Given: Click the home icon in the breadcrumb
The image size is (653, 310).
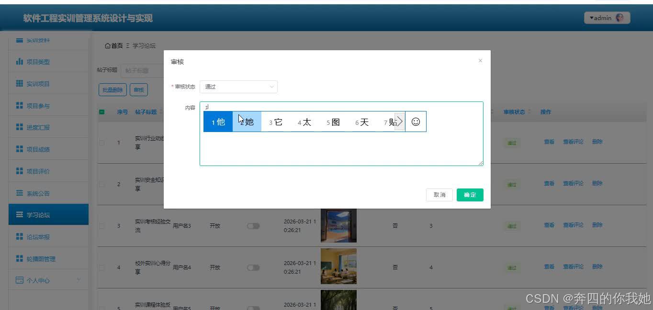Looking at the screenshot, I should click(108, 46).
